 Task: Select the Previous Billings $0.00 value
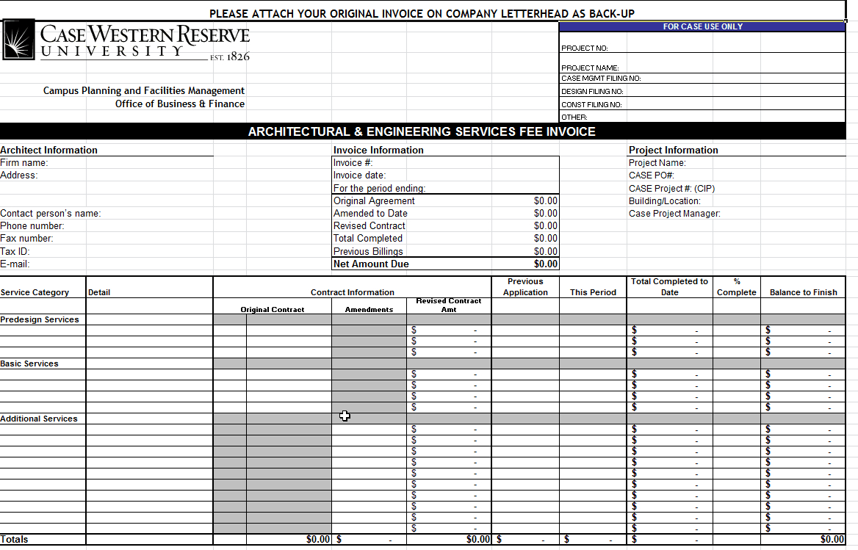(x=546, y=251)
